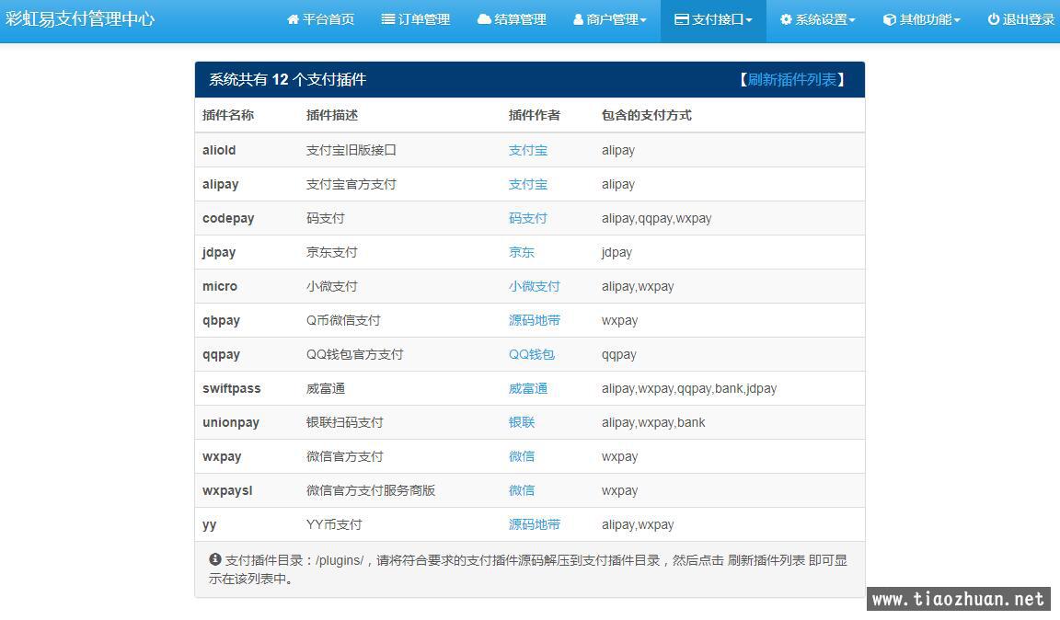1060x620 pixels.
Task: Click the 彩虹易支付管理中心 brand title
Action: coord(80,19)
